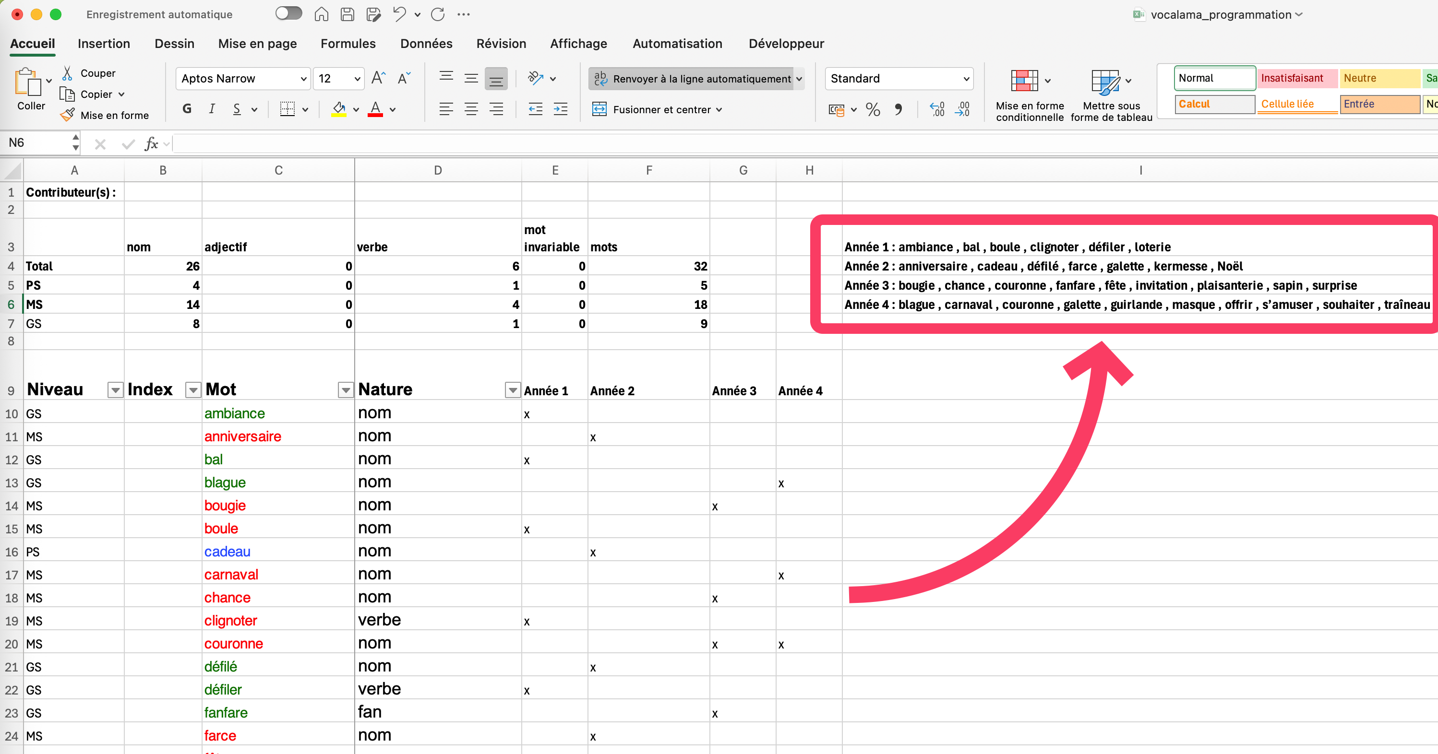Switch to the Formules tab
1438x754 pixels.
(348, 44)
